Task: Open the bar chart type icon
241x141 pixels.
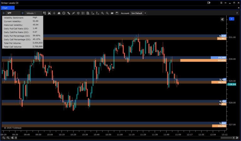Action: tap(59, 13)
